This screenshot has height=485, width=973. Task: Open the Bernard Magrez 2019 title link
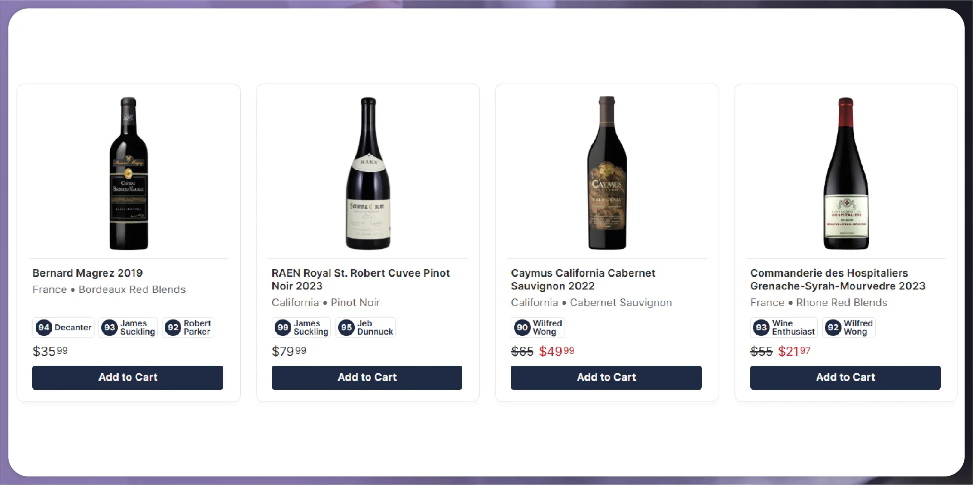(88, 273)
